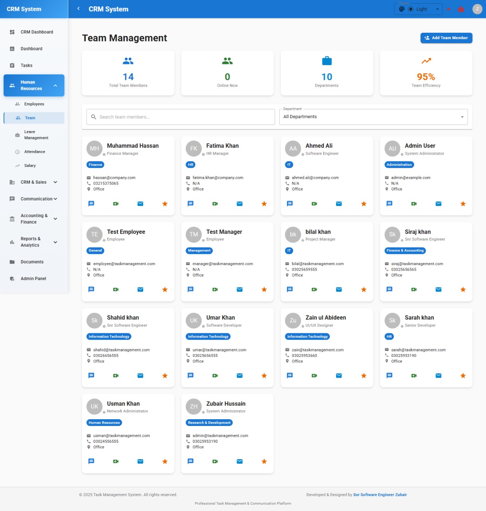The width and height of the screenshot is (486, 511).
Task: Collapse the Human Resources menu
Action: tap(34, 85)
